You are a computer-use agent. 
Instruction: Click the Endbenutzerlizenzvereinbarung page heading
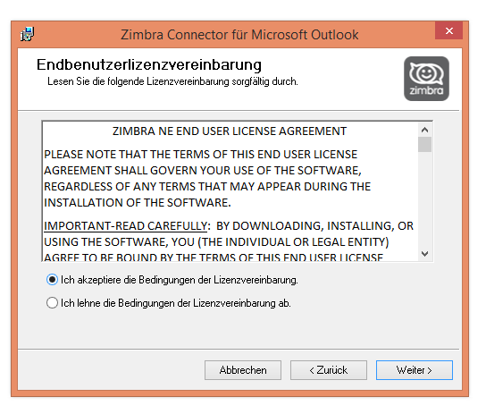tap(149, 64)
